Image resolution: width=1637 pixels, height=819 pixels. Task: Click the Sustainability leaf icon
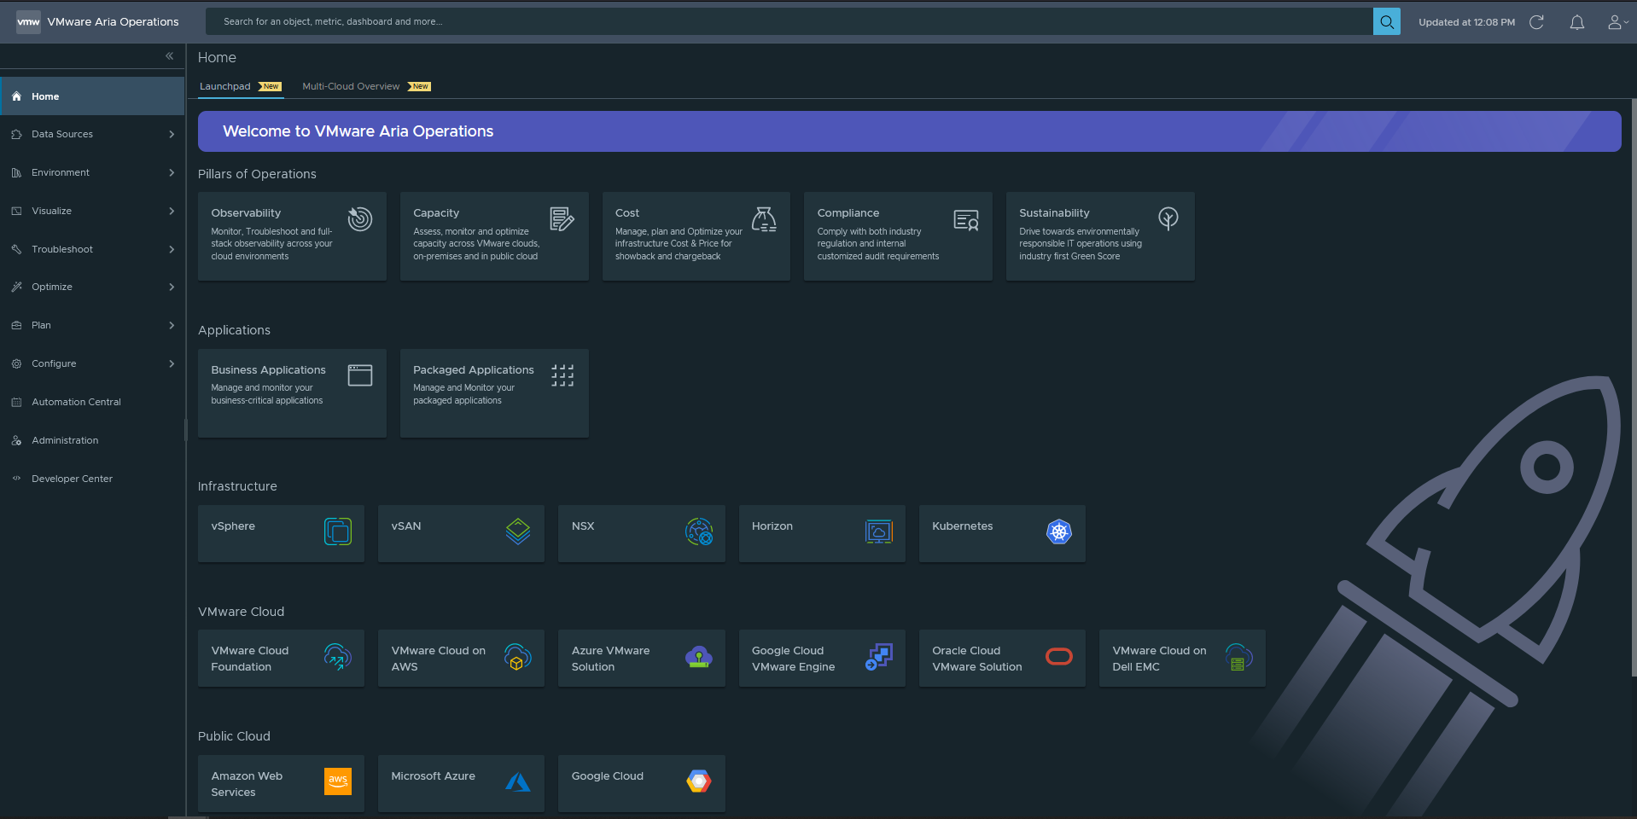click(x=1168, y=219)
